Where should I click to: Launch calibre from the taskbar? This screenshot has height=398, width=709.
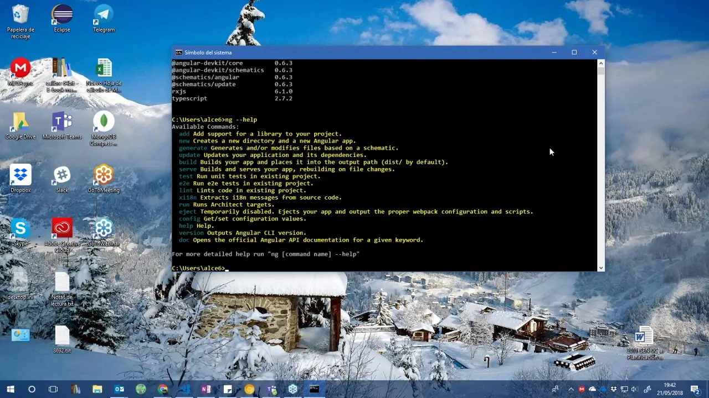coord(75,389)
